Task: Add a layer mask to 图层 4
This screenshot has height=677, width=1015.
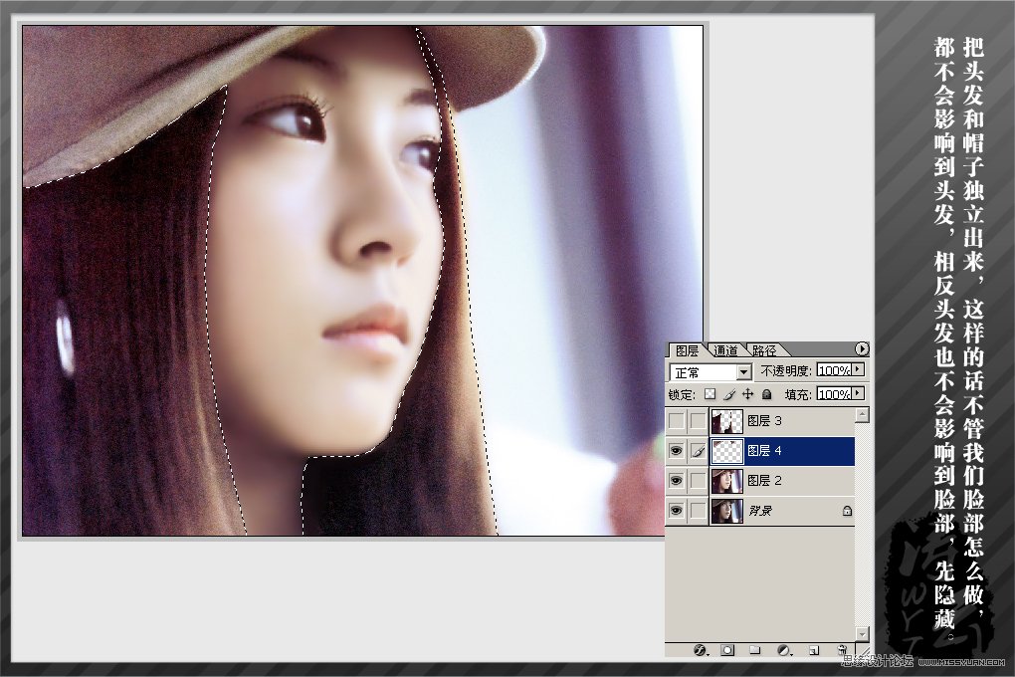Action: pyautogui.click(x=727, y=649)
